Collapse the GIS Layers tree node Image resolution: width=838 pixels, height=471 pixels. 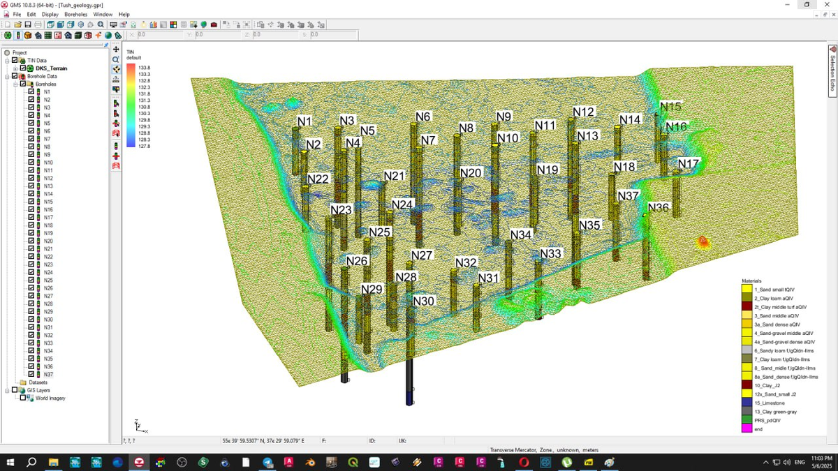[7, 390]
